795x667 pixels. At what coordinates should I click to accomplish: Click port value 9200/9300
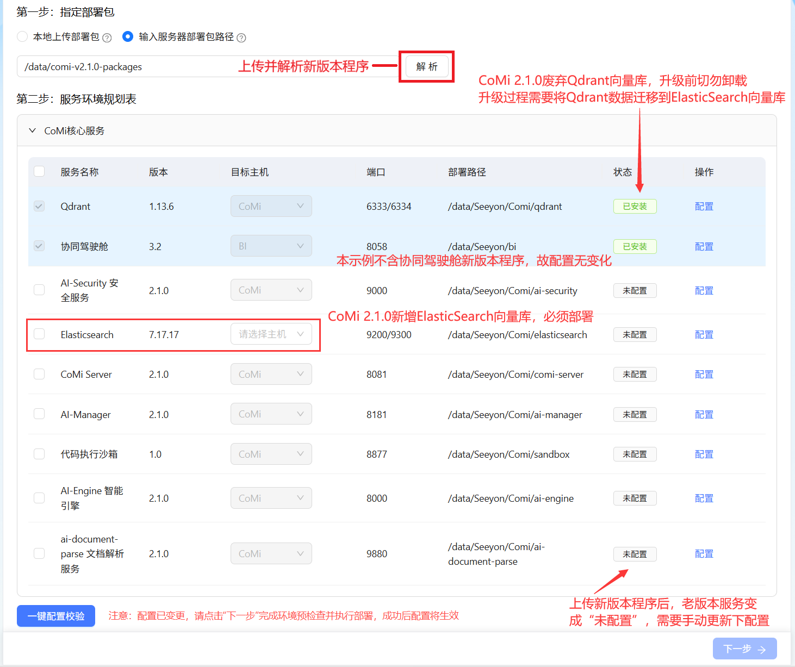389,335
